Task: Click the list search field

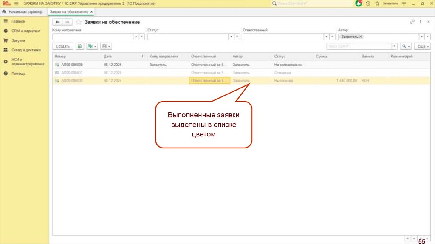Action: [359, 46]
